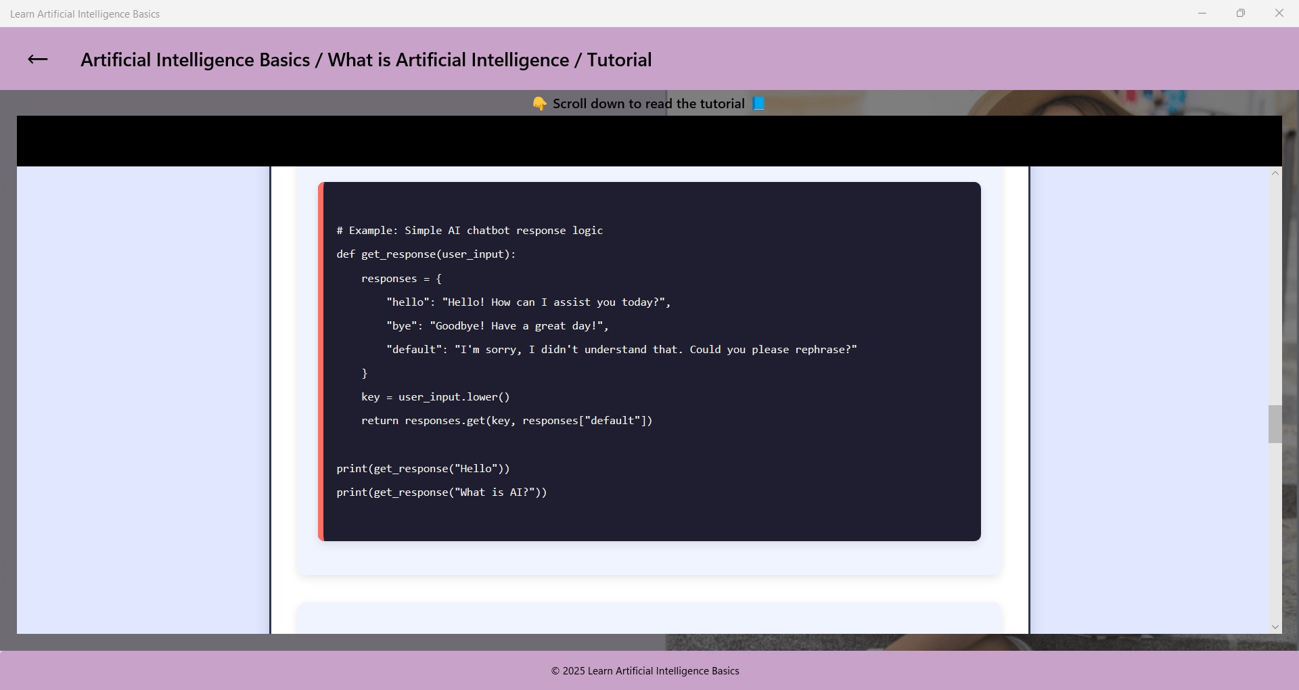Click the Learn Artificial Intelligence Basics title bar text

pos(85,13)
